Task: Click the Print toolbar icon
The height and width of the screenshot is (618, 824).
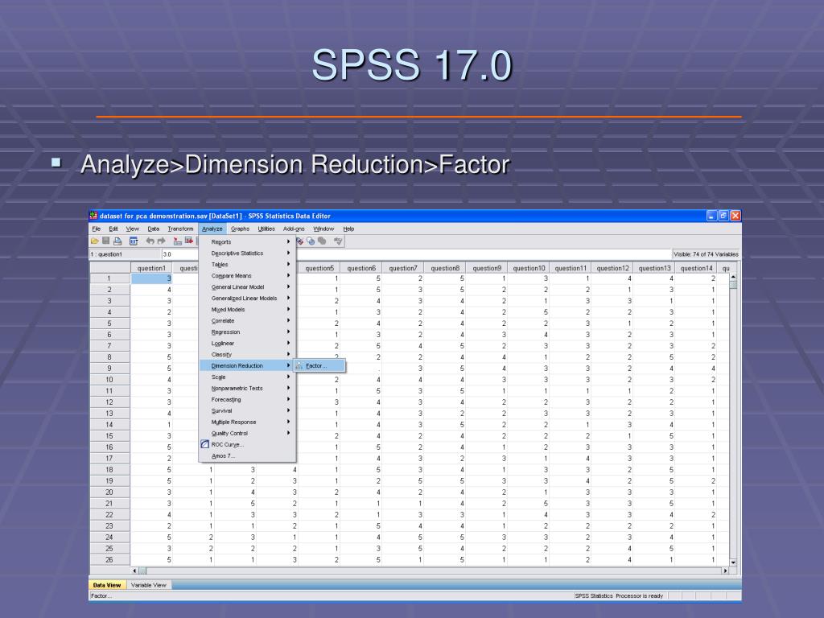Action: 117,241
